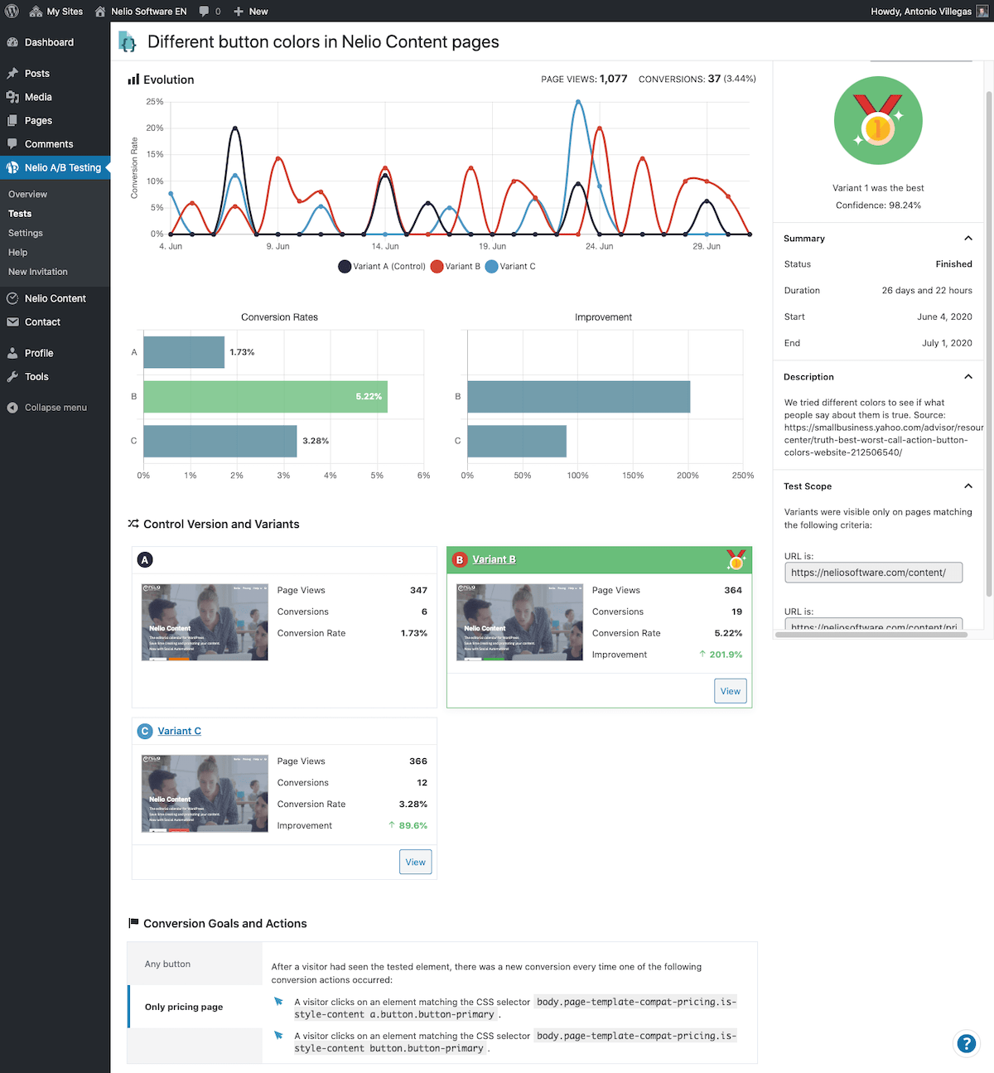Screen dimensions: 994x1073
Task: Click the https://neliosoftware.com/content/ URL field
Action: [x=873, y=573]
